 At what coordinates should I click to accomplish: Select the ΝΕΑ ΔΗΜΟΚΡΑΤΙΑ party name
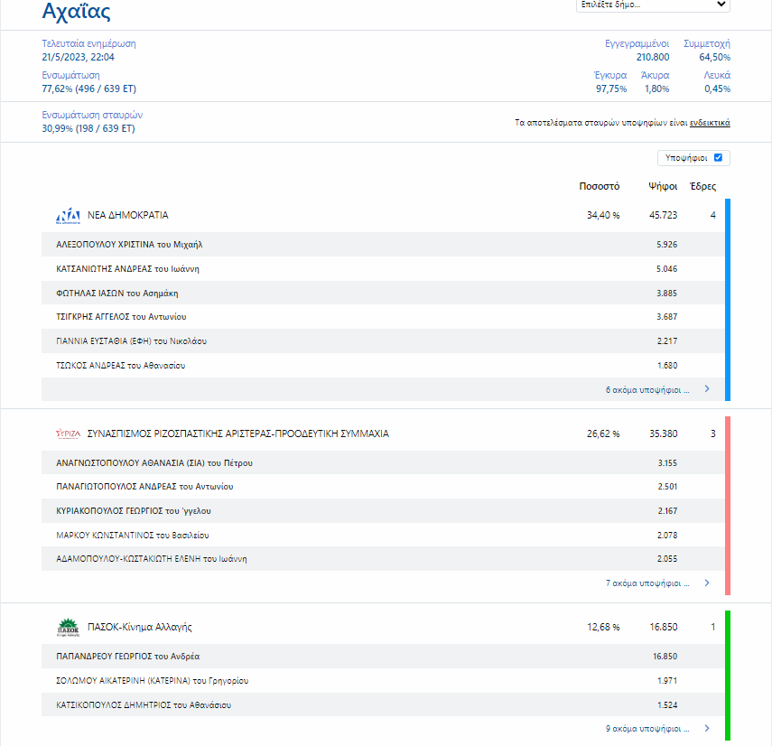[127, 216]
